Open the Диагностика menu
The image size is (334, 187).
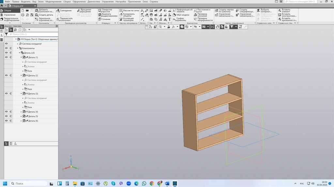(94, 2)
